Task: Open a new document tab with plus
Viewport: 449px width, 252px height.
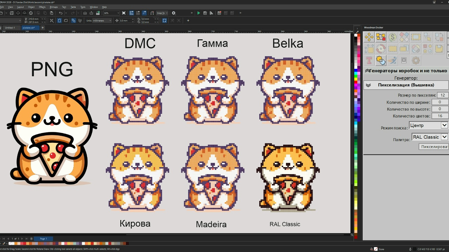Action: [42, 27]
